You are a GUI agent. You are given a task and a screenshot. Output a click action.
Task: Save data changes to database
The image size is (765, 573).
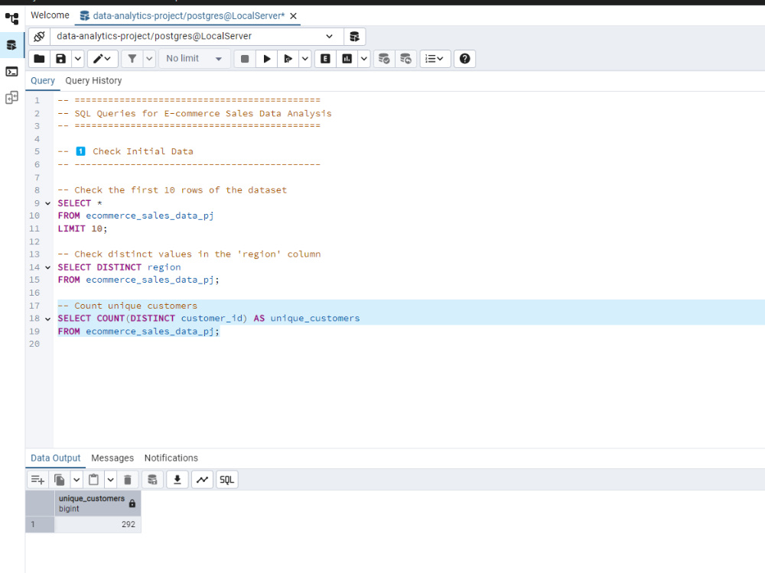152,480
